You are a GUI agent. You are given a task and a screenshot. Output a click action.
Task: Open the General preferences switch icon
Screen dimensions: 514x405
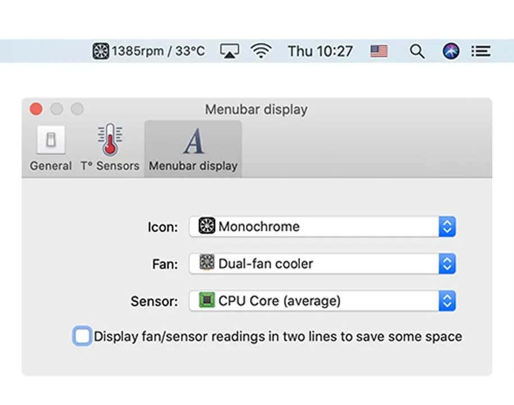pos(51,140)
